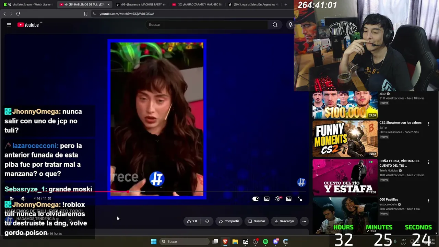Open the YouTube guide hamburger menu
This screenshot has width=439, height=247.
pos(9,25)
